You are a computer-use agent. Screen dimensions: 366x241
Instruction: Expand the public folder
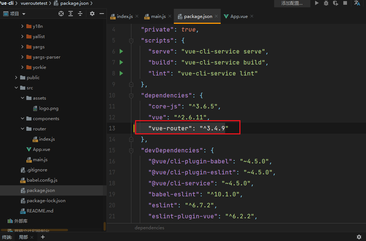point(16,77)
